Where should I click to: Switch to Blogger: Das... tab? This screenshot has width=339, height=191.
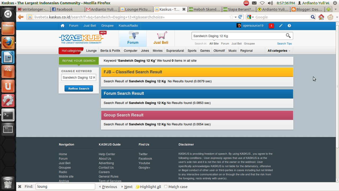pyautogui.click(x=307, y=9)
